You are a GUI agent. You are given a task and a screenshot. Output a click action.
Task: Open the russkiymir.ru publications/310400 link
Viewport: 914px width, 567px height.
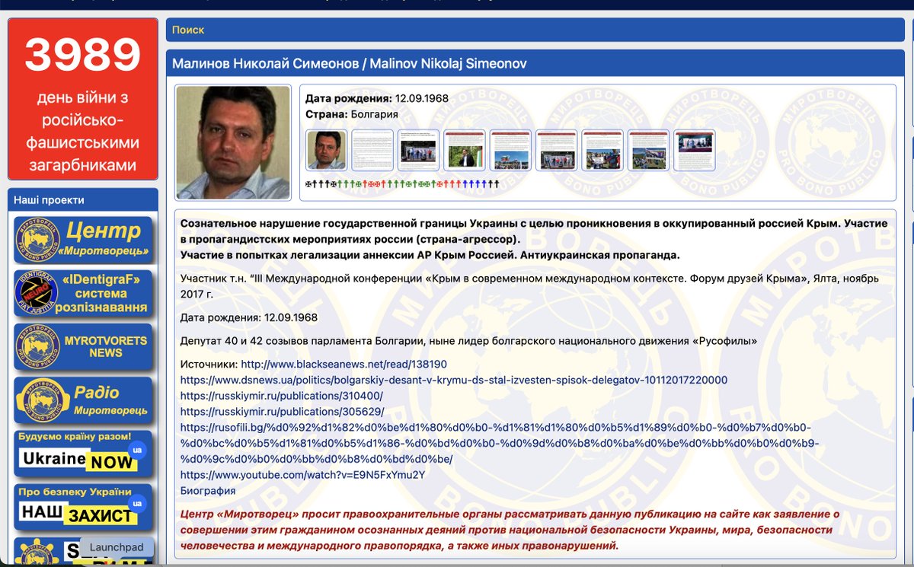[x=282, y=396]
